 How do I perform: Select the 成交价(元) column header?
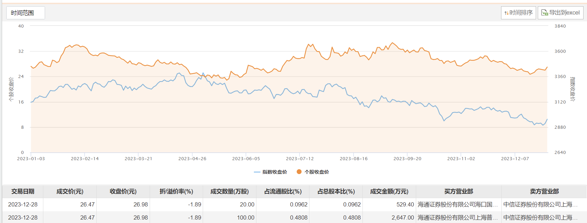tap(70, 191)
